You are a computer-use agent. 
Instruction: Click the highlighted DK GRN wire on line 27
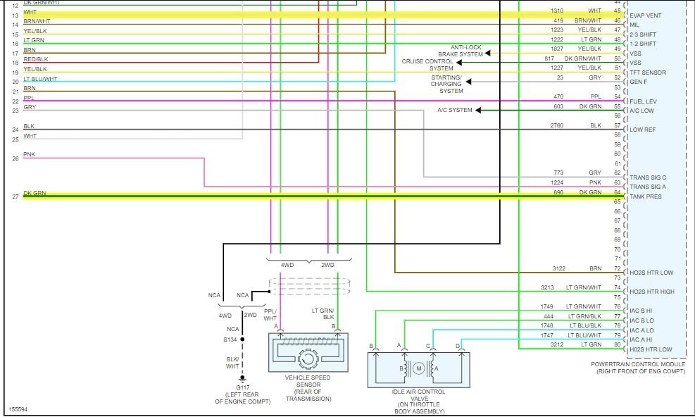pos(324,196)
